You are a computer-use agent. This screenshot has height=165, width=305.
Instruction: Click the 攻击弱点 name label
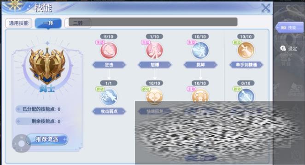[x=109, y=111]
